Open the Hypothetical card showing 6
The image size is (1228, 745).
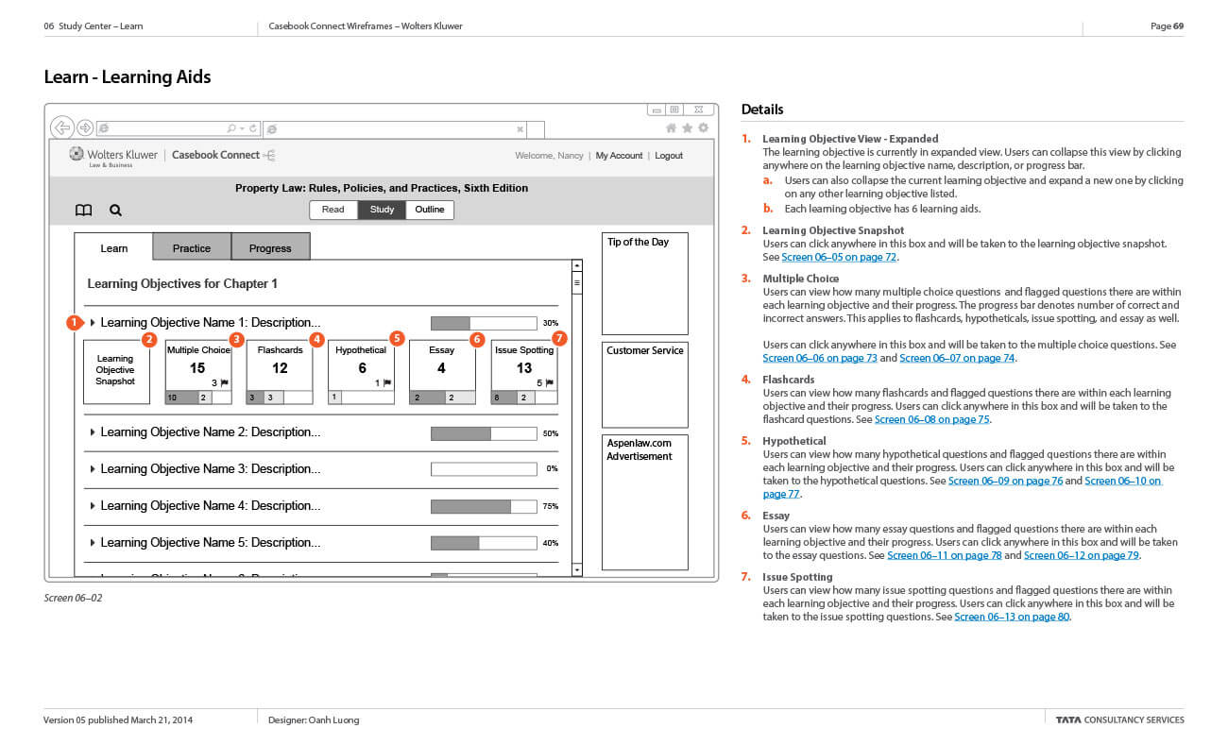362,372
